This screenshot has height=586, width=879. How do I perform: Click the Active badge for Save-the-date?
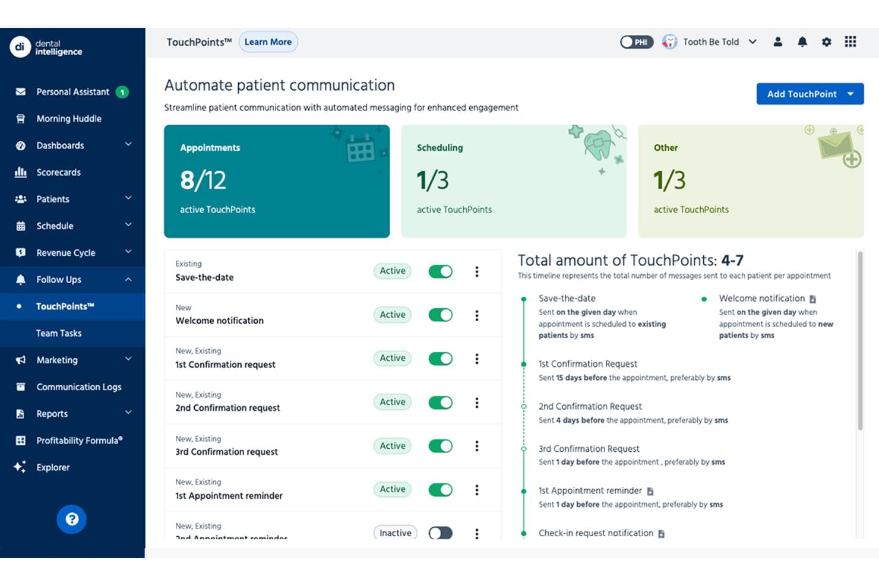[x=393, y=271]
